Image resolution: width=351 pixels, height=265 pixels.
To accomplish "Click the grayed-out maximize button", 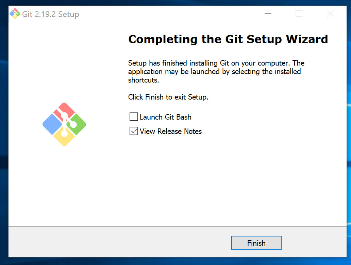I will click(x=299, y=14).
